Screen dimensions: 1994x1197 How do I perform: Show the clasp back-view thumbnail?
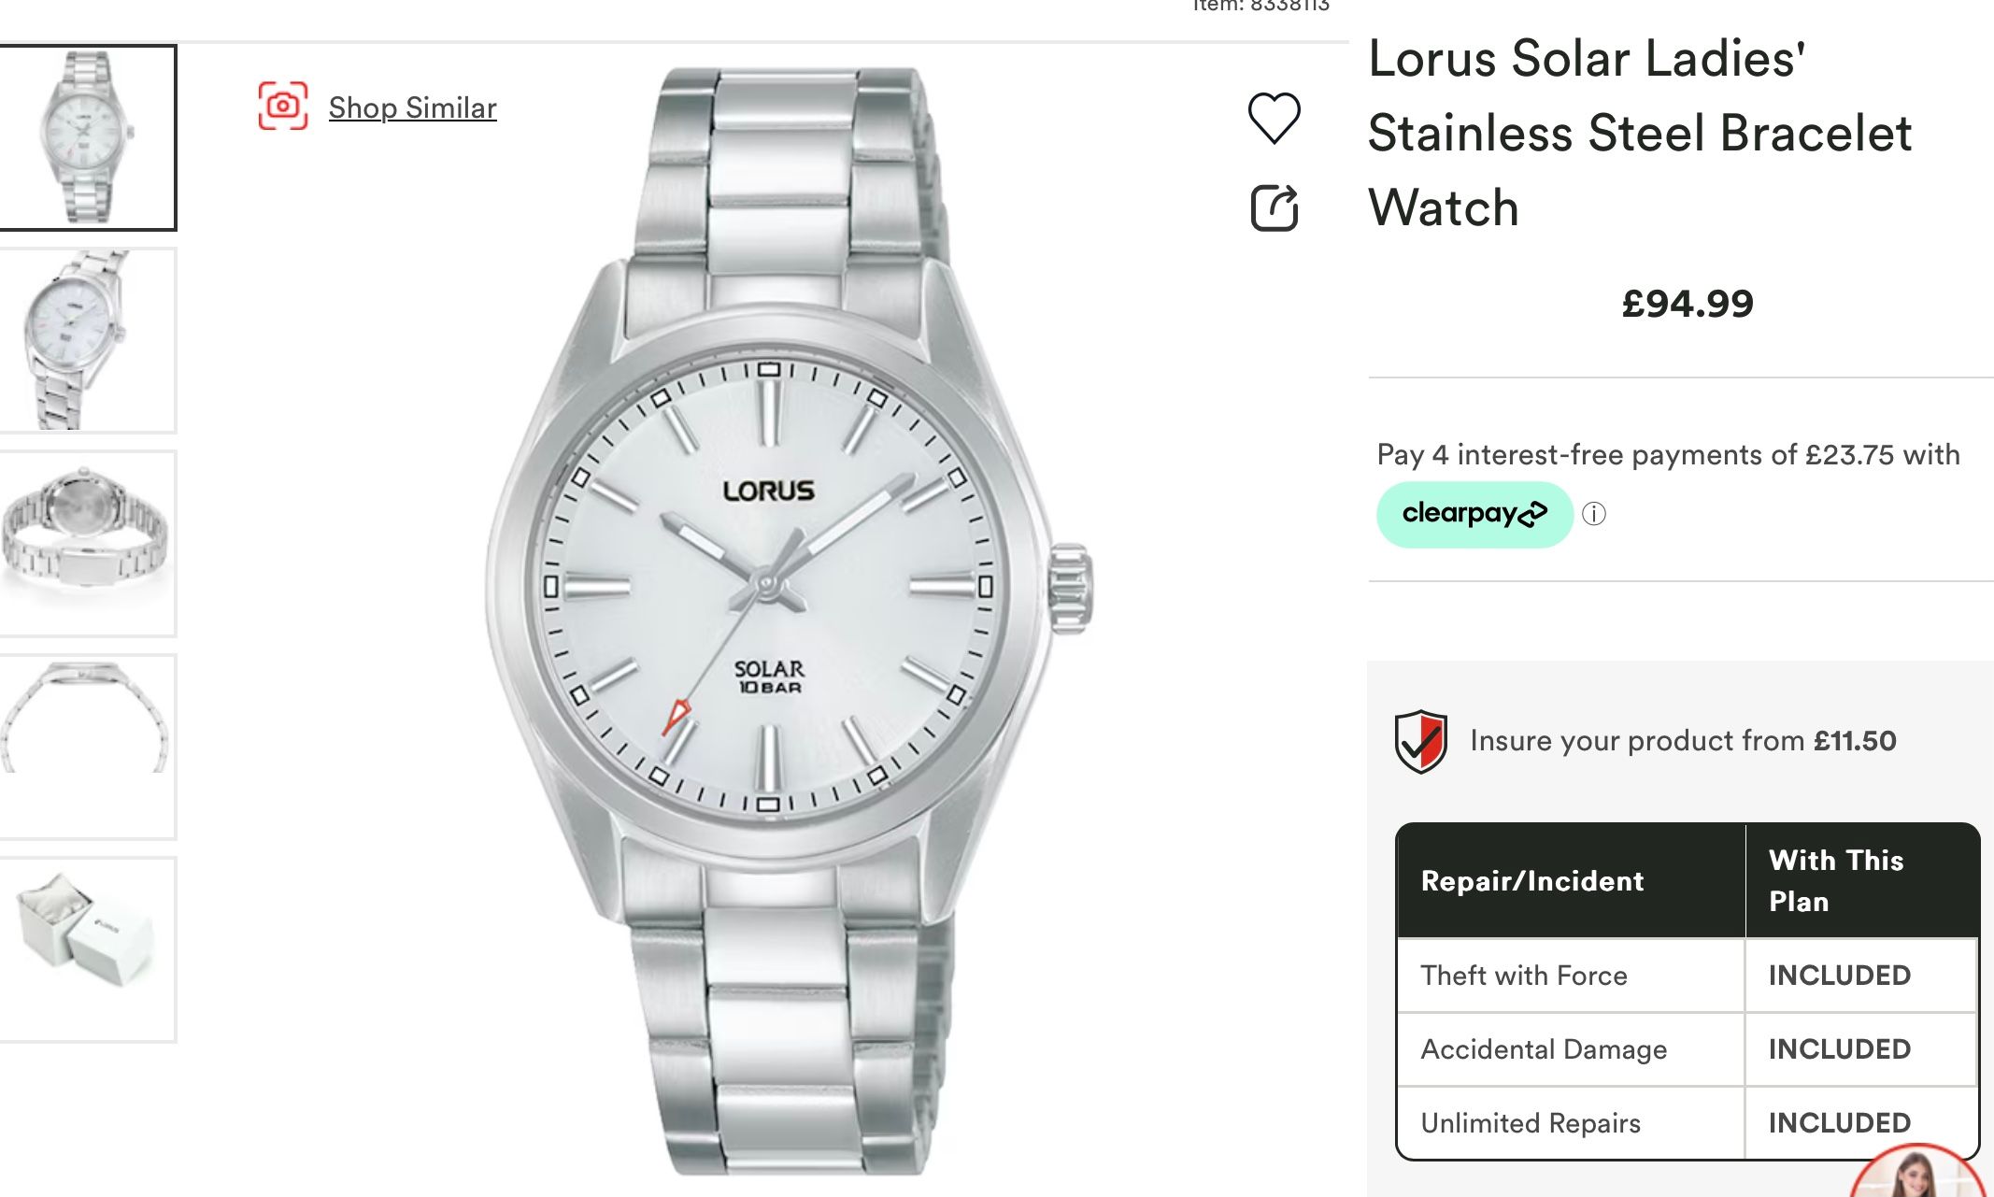pyautogui.click(x=87, y=543)
